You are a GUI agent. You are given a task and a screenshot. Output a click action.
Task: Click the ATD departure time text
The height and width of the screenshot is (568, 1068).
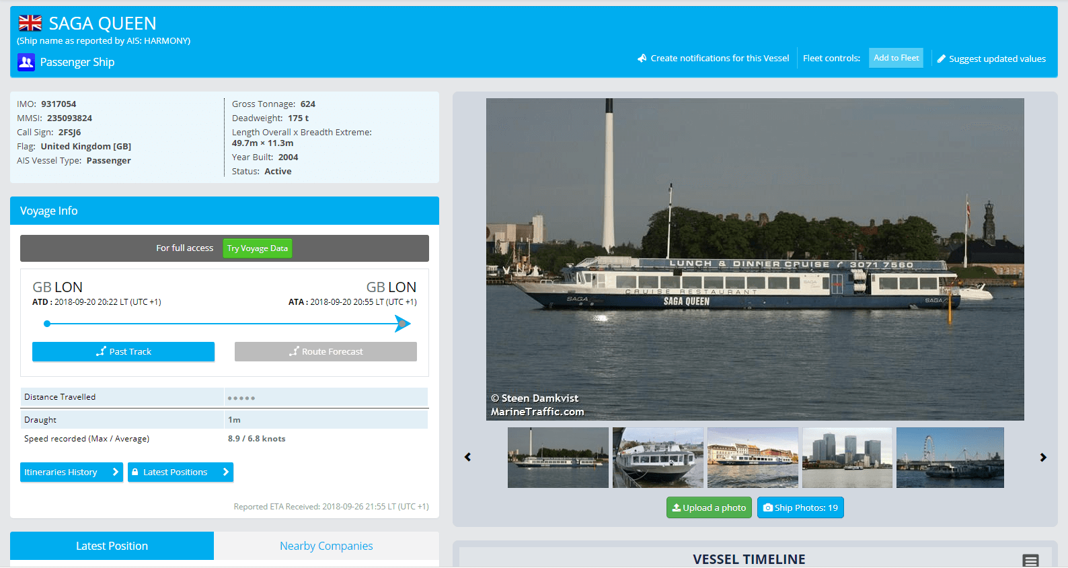click(97, 302)
